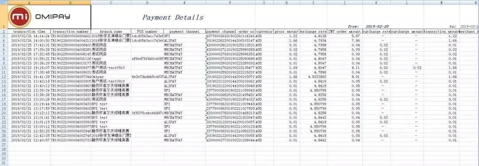Click the 'payment channel' header cell
Screen dimensions: 479x166
184,31
